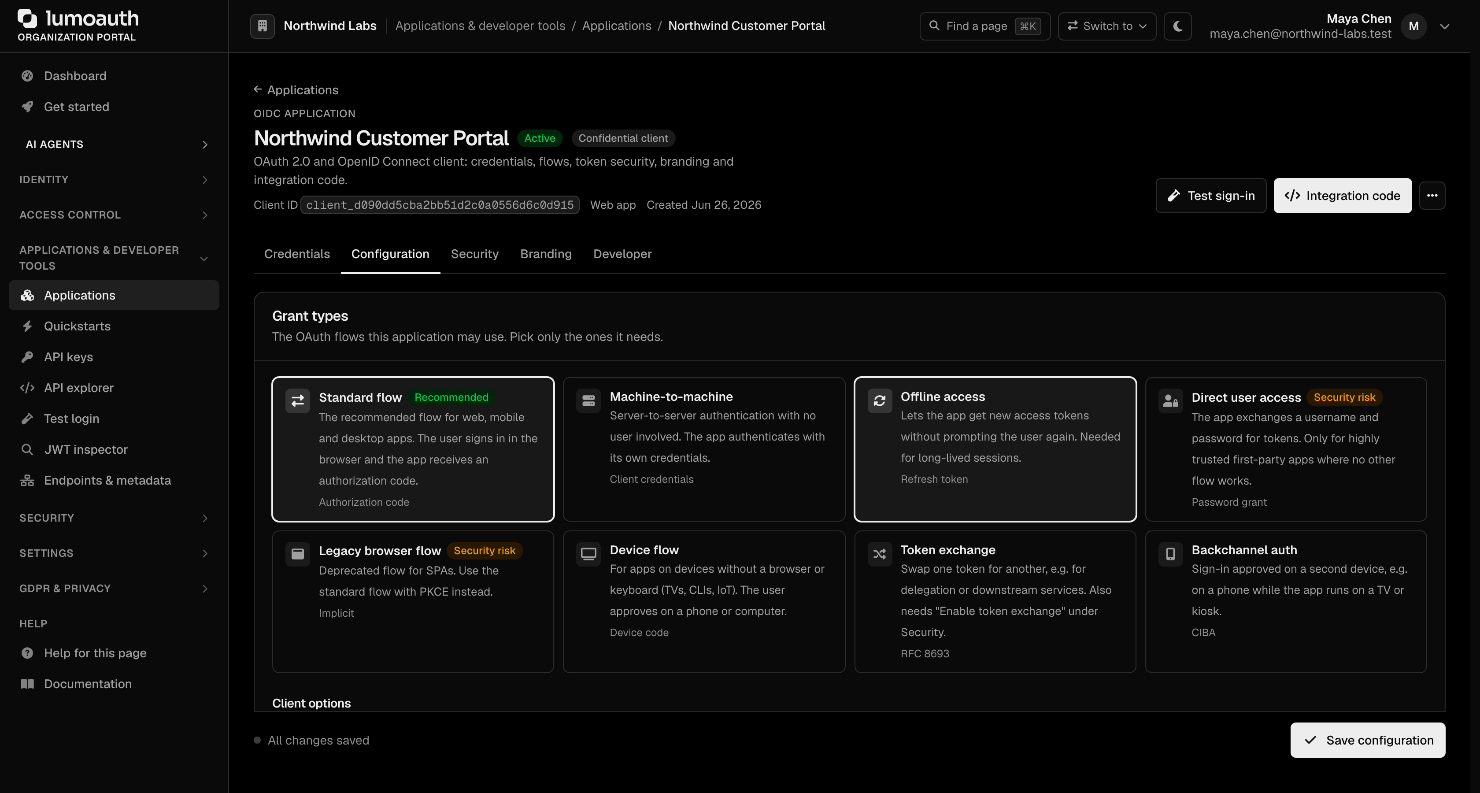Image resolution: width=1480 pixels, height=793 pixels.
Task: Select Applications in the sidebar
Action: 114,295
